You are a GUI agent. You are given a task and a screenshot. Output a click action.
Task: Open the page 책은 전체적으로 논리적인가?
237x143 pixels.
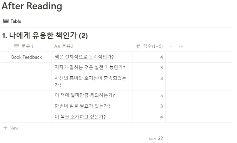84,57
